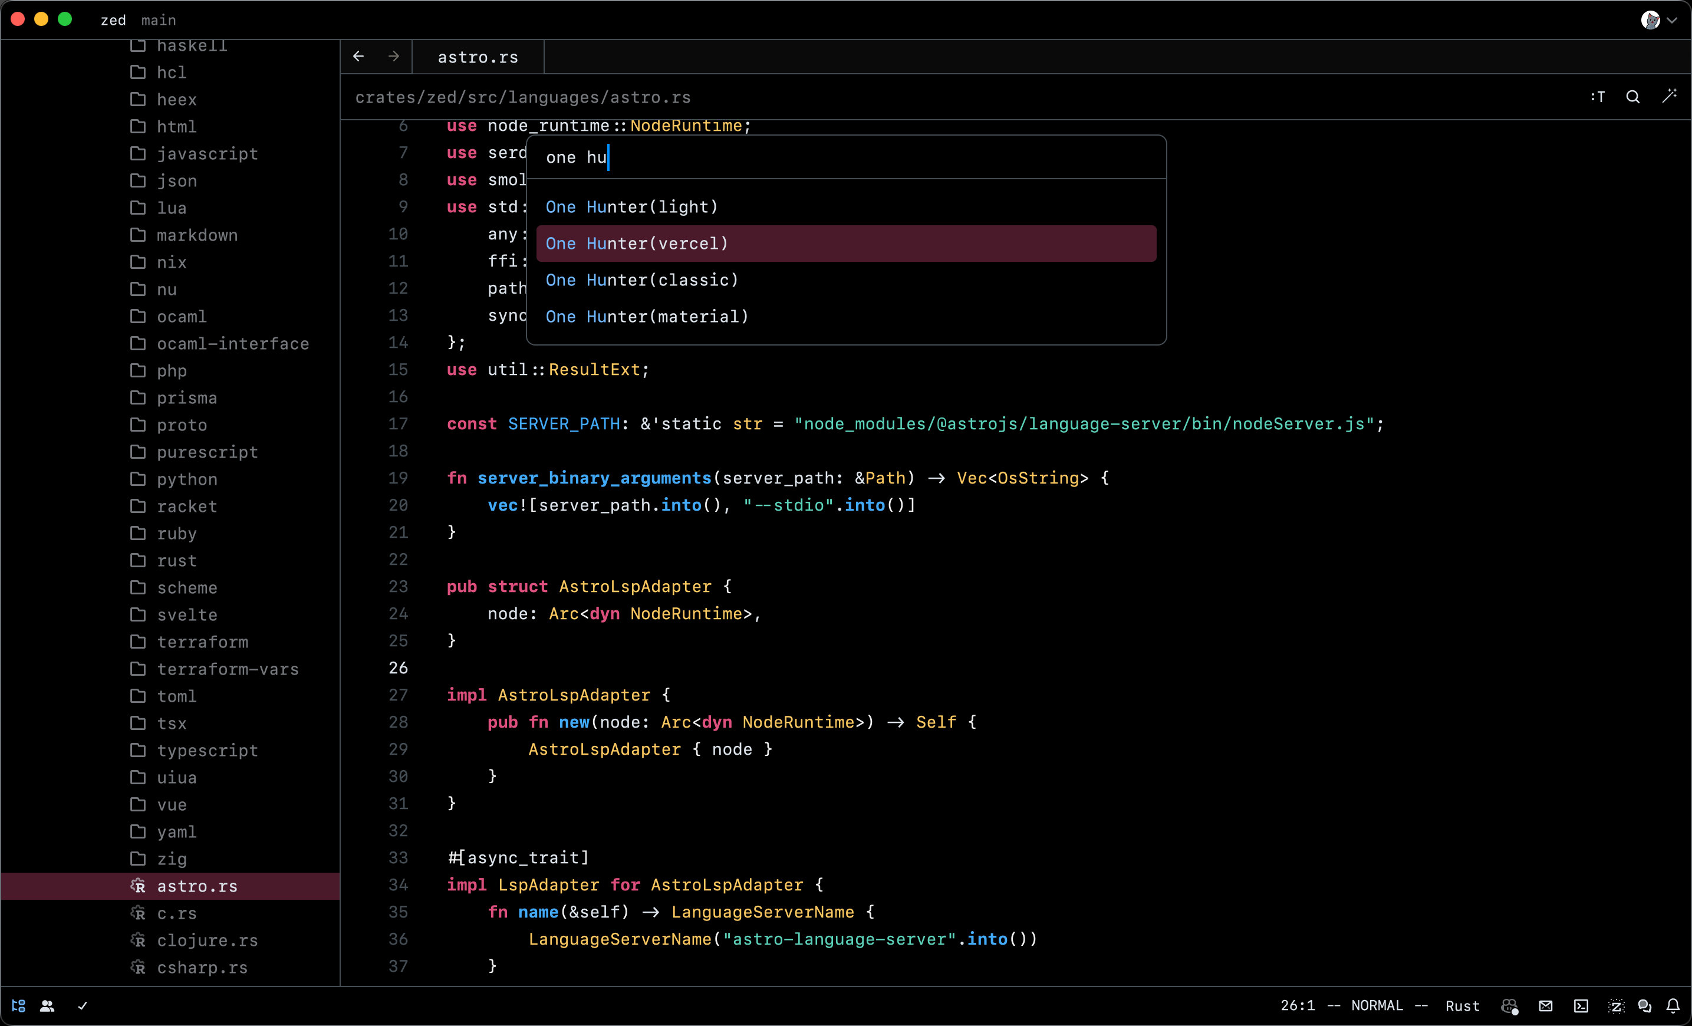
Task: Toggle the collaboration panel icon
Action: point(47,1005)
